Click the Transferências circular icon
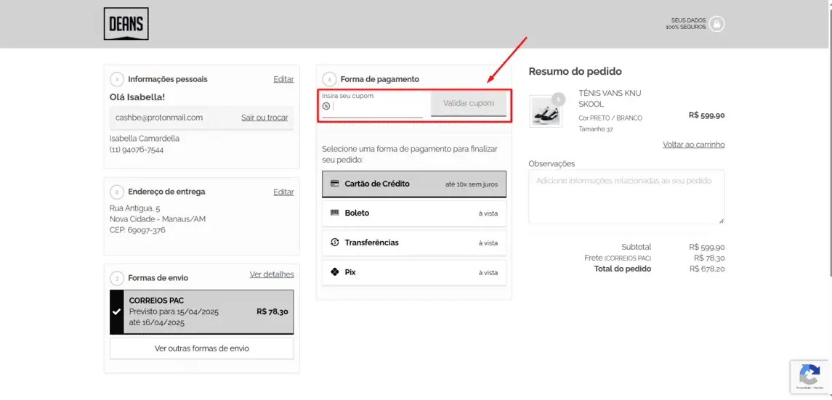The image size is (832, 400). (335, 242)
